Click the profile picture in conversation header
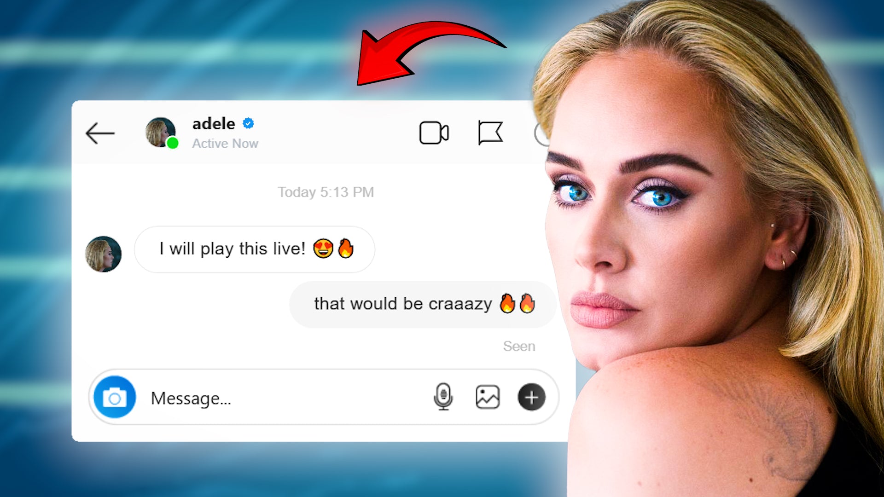 [160, 132]
